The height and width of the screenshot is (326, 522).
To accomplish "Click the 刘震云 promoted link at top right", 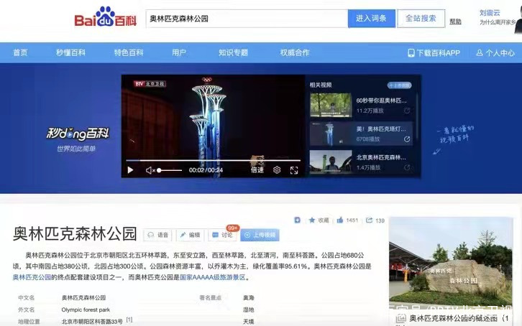I will 490,13.
